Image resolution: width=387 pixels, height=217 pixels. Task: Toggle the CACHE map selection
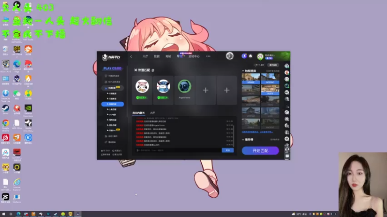coord(251,90)
